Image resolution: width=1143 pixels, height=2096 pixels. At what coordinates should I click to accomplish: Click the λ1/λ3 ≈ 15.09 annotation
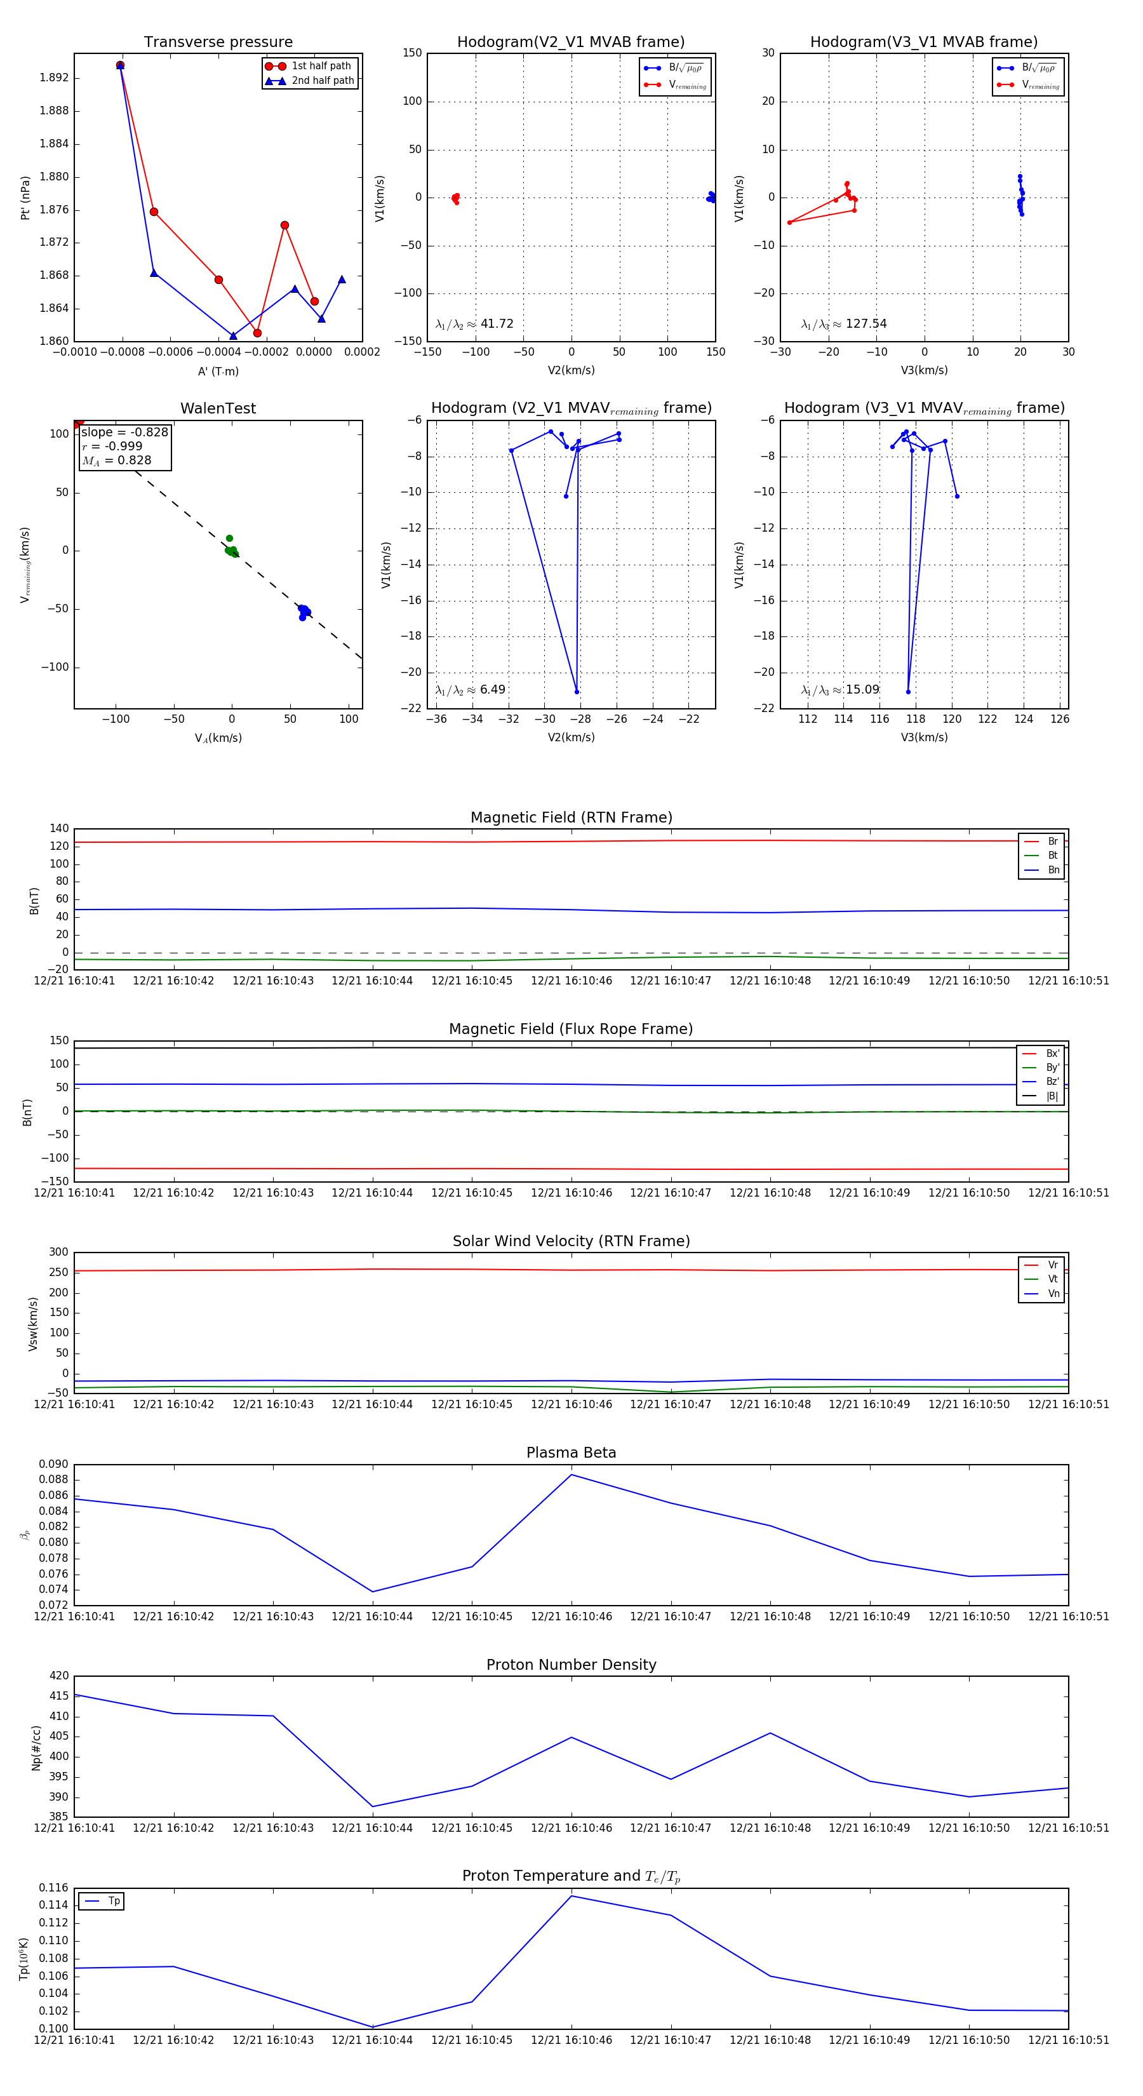[x=840, y=690]
